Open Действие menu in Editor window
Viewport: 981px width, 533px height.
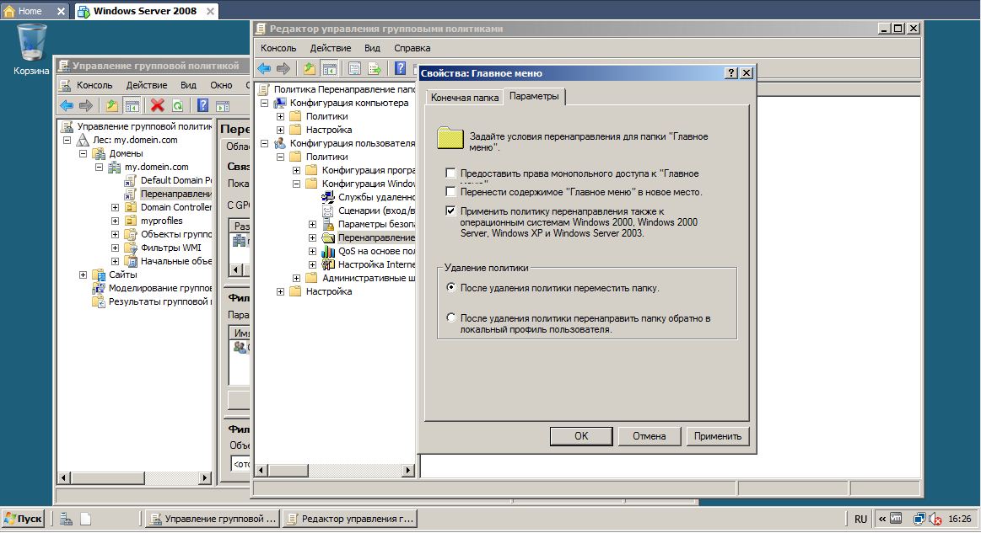point(331,48)
